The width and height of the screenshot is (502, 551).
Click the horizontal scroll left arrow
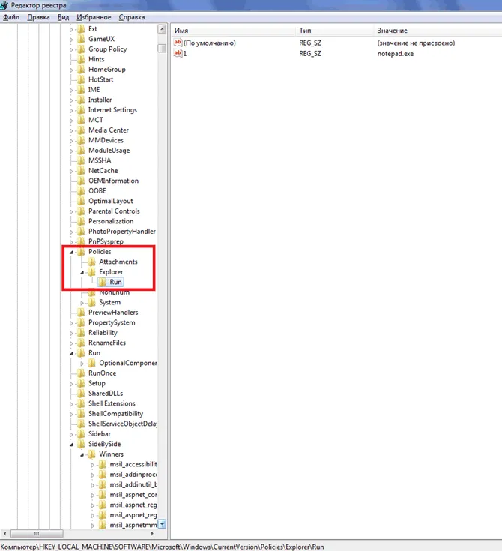click(x=4, y=534)
